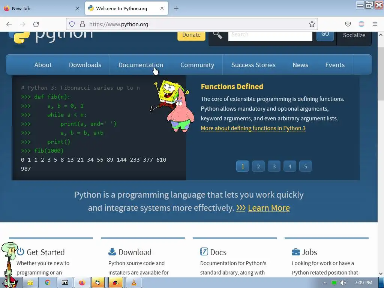This screenshot has height=288, width=384.
Task: Bookmark this page with the star icon
Action: (x=312, y=24)
